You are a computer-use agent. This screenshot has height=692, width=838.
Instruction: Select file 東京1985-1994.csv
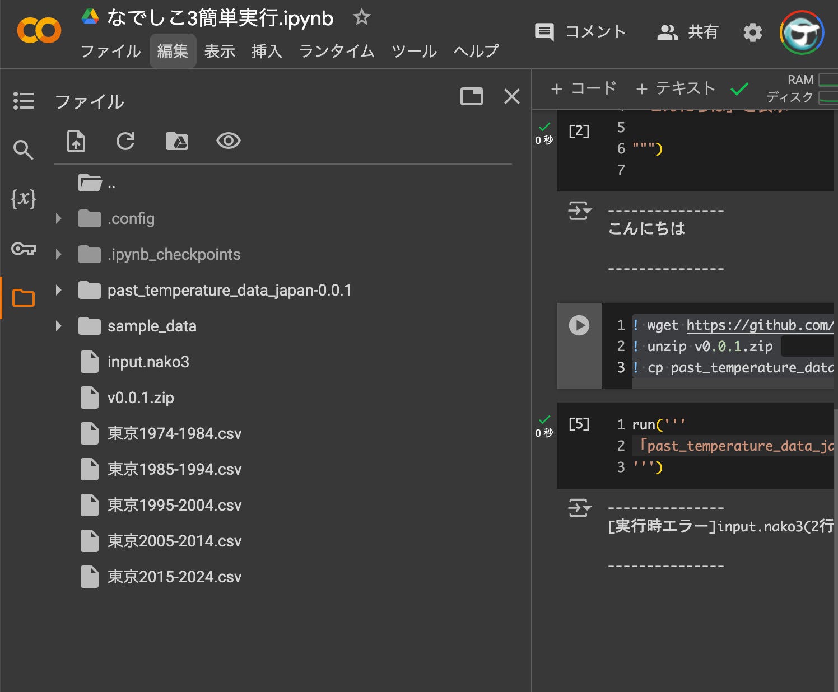click(x=174, y=469)
